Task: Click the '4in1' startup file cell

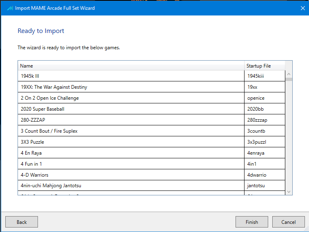Action: [x=265, y=164]
